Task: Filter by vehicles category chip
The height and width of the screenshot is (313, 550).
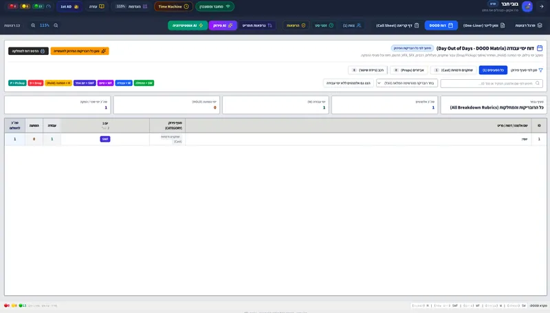Action: coord(368,70)
